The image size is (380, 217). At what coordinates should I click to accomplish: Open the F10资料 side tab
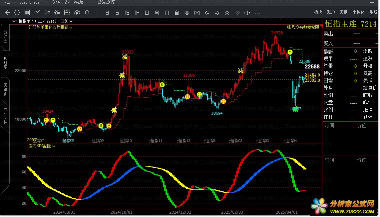point(5,115)
